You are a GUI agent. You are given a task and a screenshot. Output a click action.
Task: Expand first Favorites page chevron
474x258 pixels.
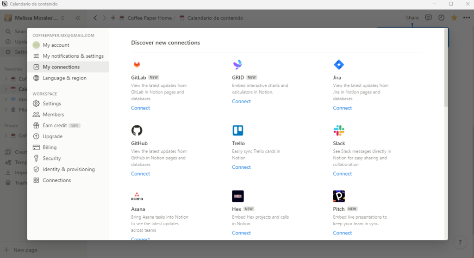click(6, 79)
